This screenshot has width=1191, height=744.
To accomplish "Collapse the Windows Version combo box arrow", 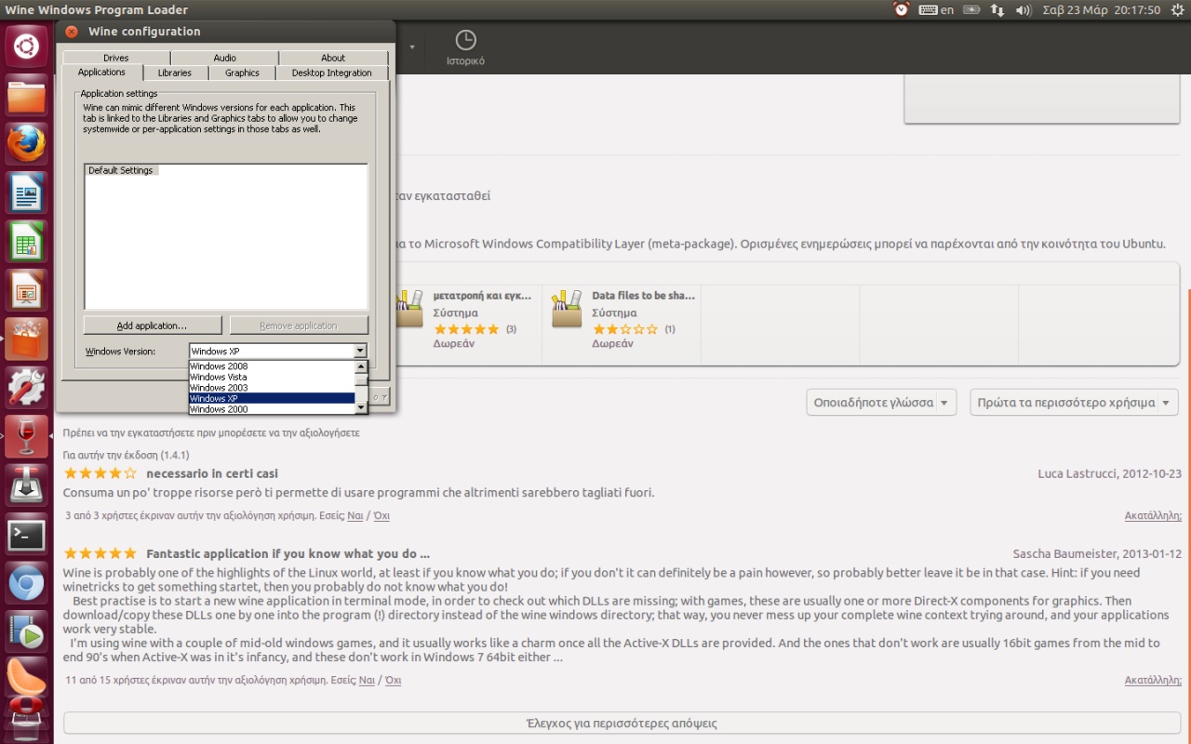I will pos(360,352).
